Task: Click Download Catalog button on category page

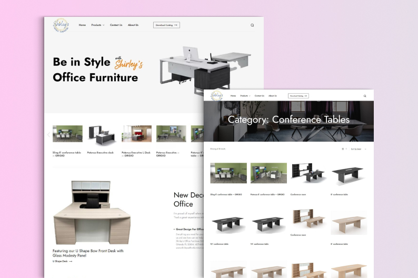Action: click(x=298, y=96)
